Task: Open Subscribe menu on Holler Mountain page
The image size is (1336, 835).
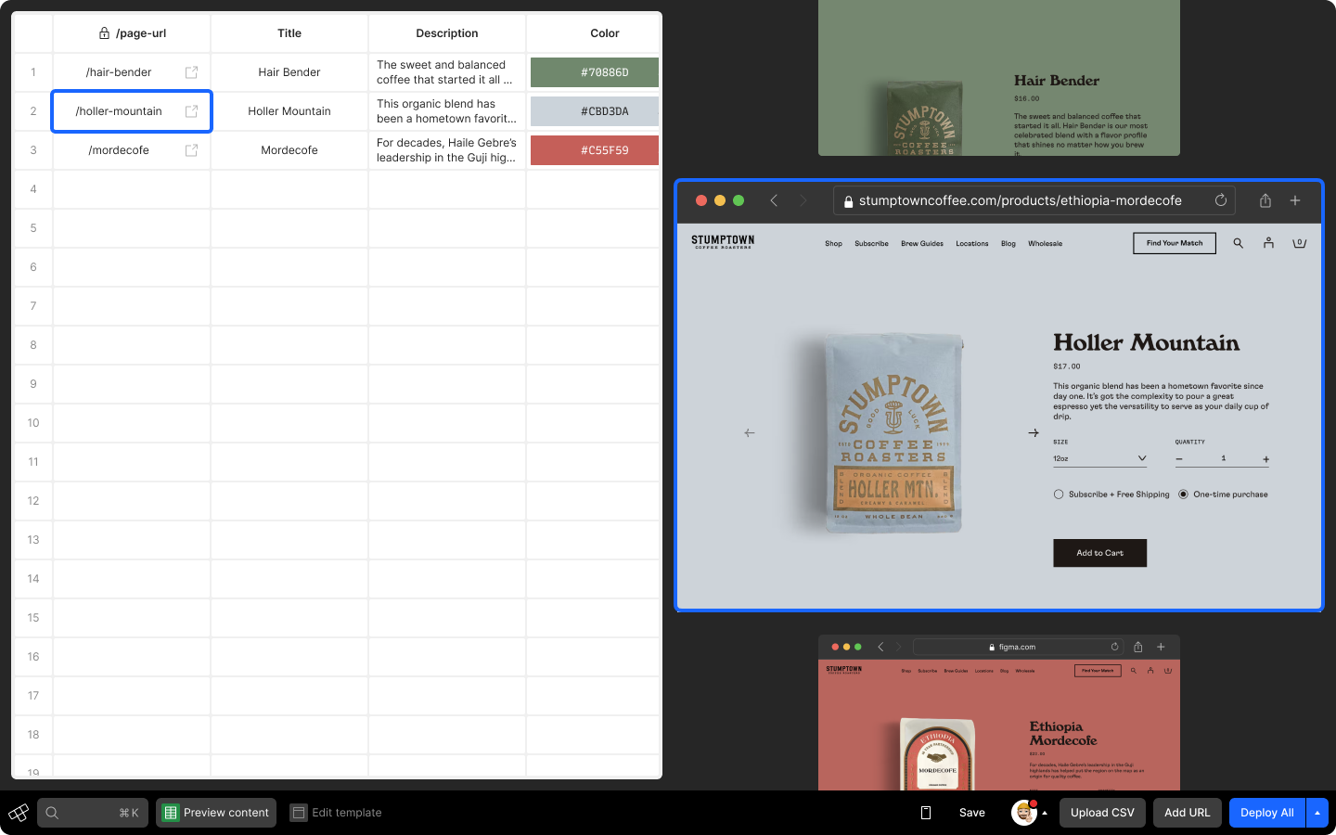Action: 871,244
